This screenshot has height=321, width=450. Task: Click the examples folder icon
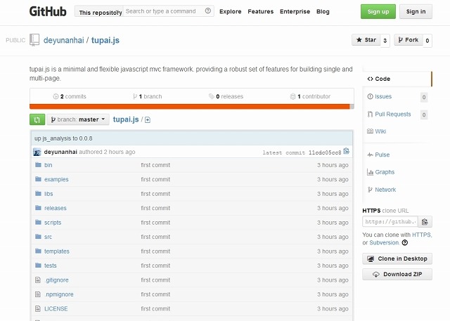coord(38,179)
